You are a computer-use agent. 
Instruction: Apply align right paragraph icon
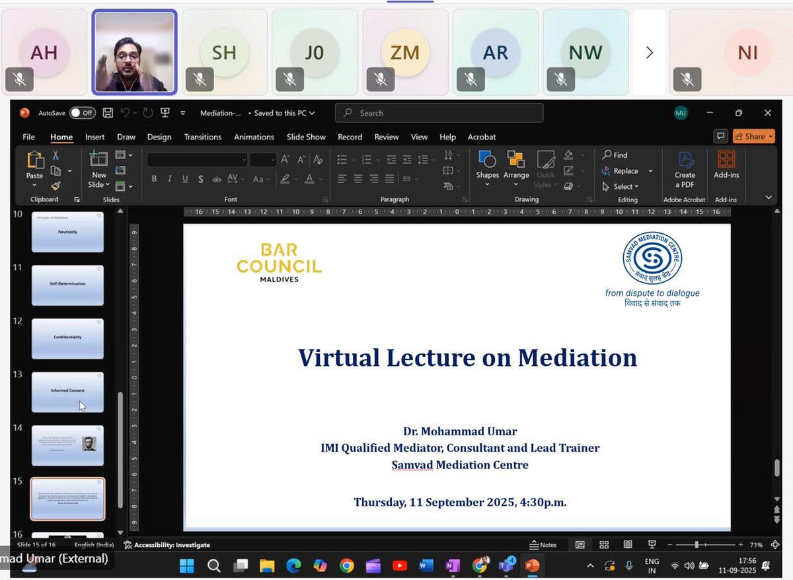(374, 178)
